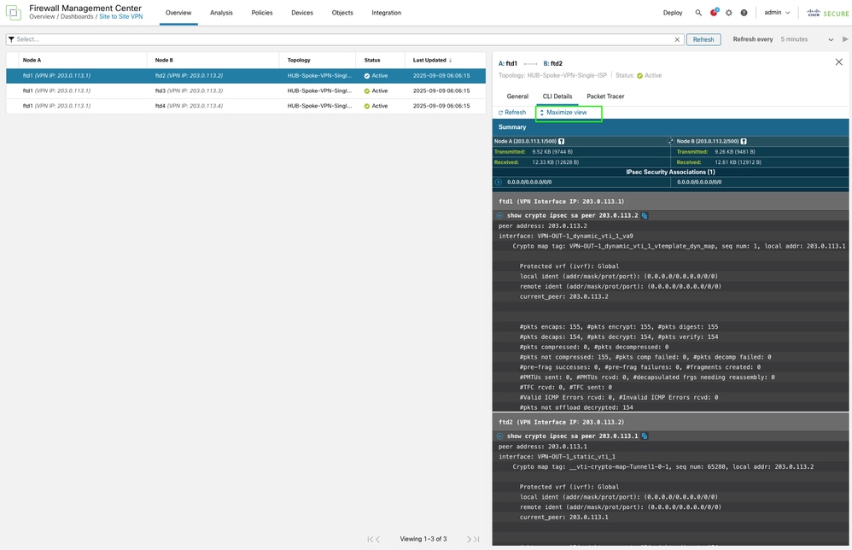
Task: Sort by the Last Updated column arrow
Action: (451, 61)
